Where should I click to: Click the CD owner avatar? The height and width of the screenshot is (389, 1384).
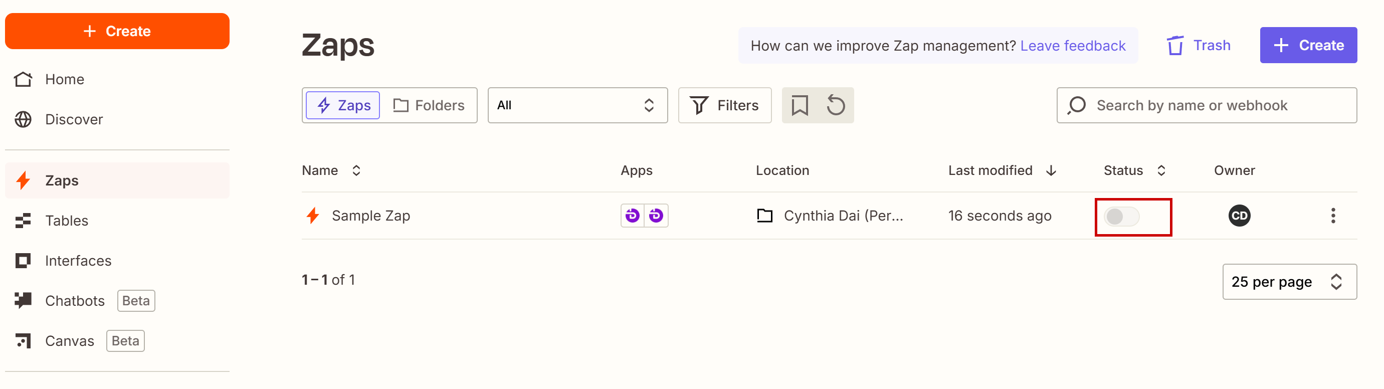1239,216
